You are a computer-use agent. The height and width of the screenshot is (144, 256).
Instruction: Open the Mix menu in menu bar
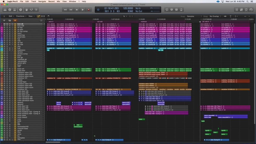(58, 1)
